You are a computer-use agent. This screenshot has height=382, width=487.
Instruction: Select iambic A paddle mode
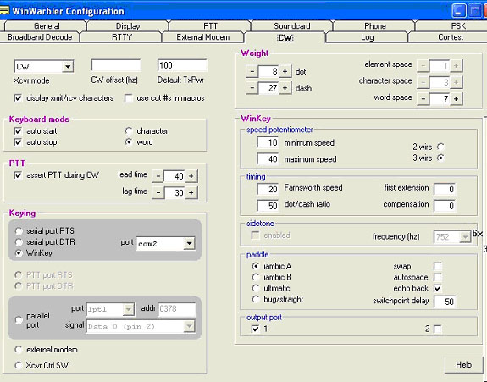point(256,266)
